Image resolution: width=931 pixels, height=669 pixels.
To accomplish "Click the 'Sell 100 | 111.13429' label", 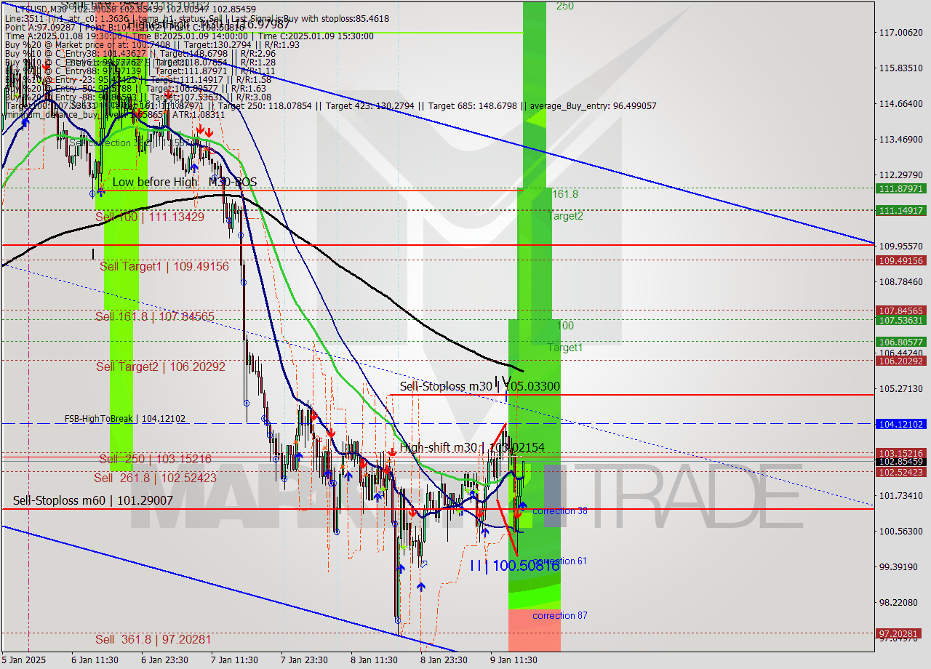I will point(150,217).
